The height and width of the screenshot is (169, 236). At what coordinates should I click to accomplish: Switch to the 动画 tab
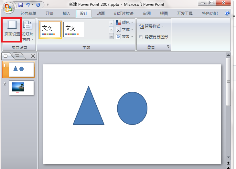click(101, 14)
